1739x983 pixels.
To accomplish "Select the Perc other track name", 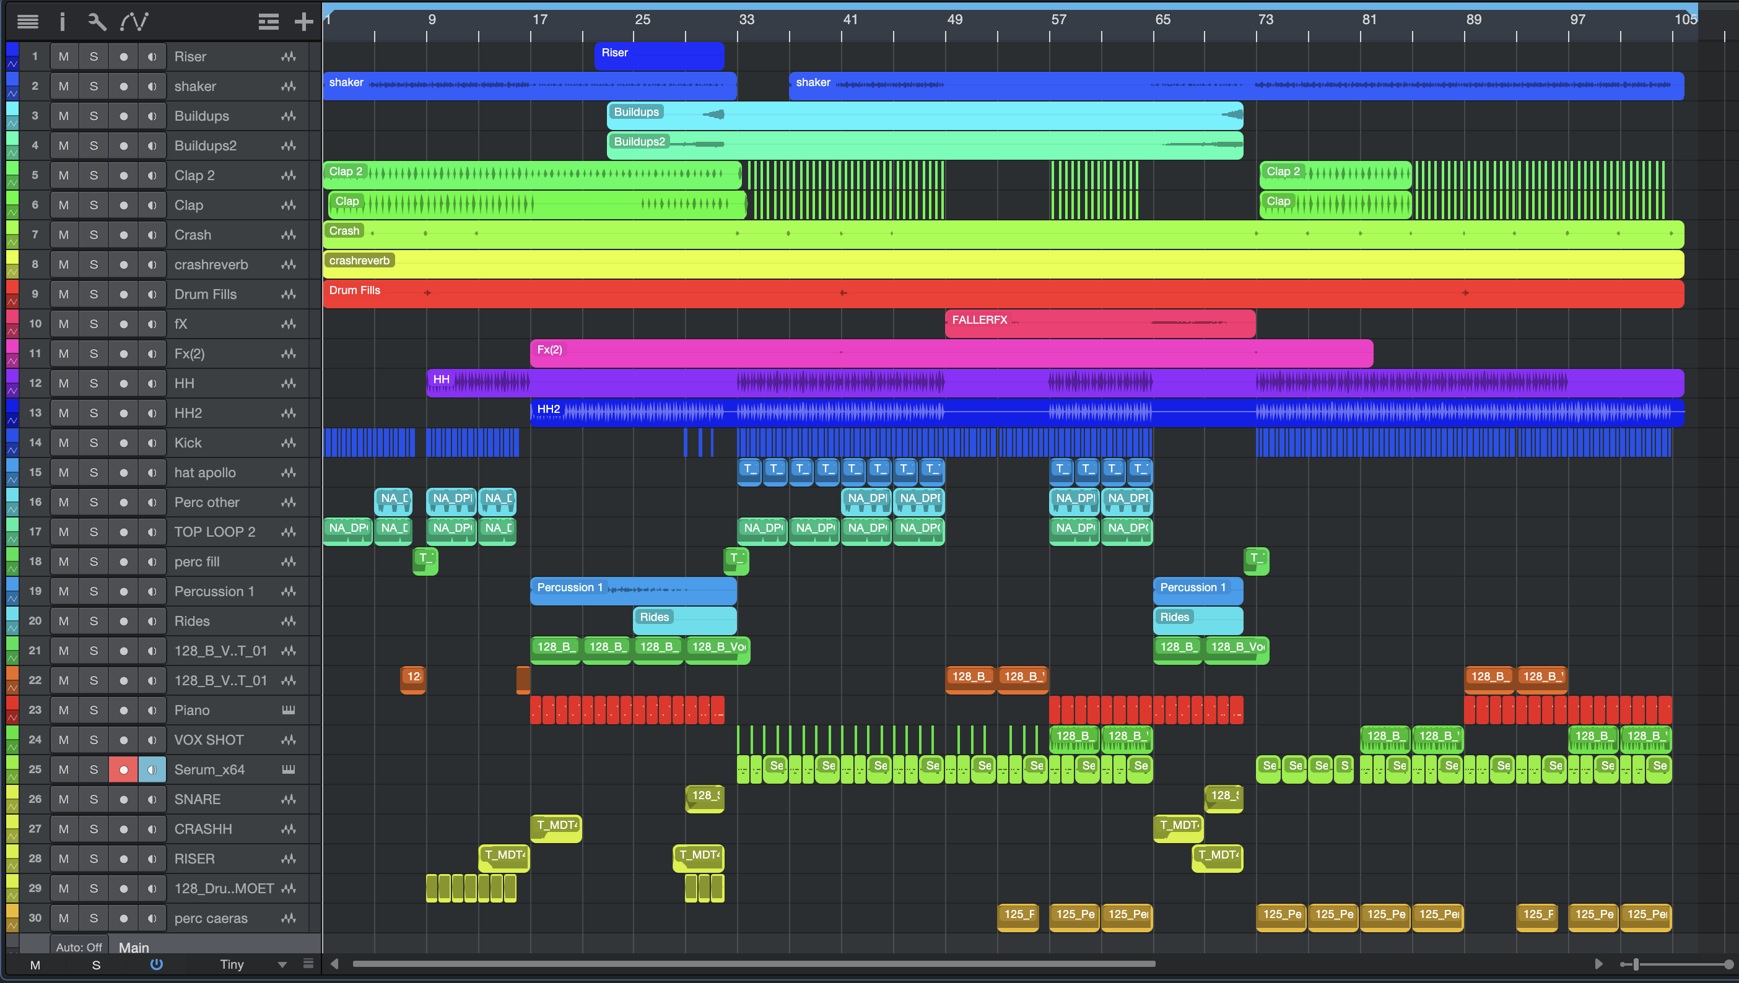I will tap(207, 502).
